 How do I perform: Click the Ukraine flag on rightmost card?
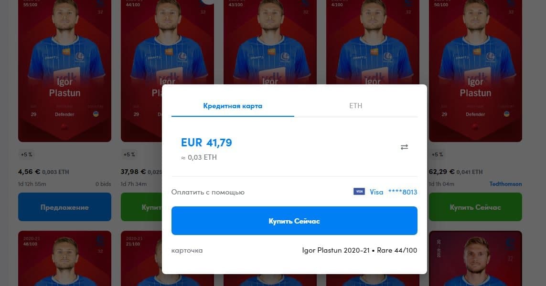coord(507,114)
